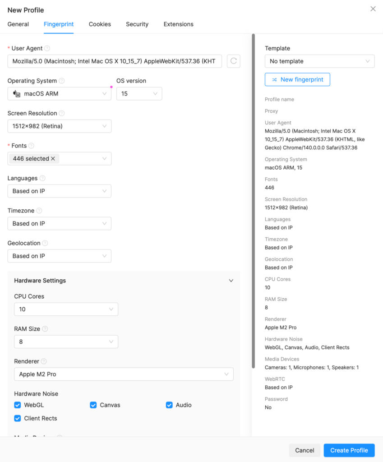Click the Timezone help icon
This screenshot has width=383, height=462.
[x=39, y=211]
